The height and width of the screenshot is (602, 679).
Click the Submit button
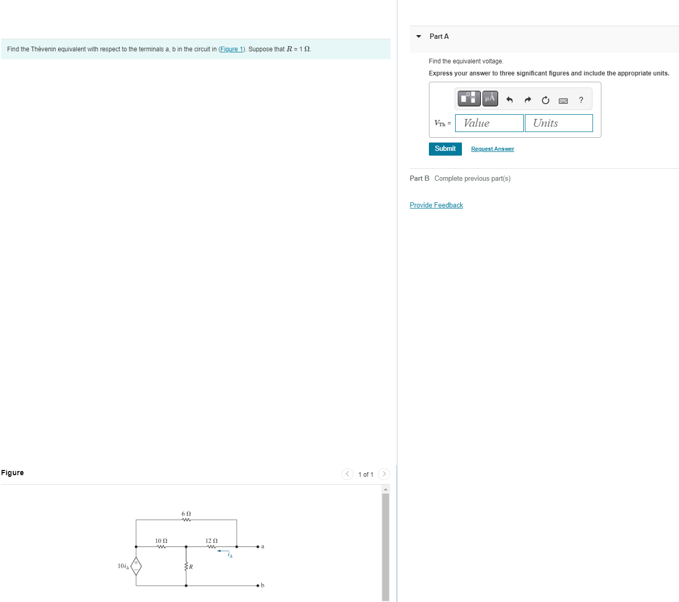445,149
